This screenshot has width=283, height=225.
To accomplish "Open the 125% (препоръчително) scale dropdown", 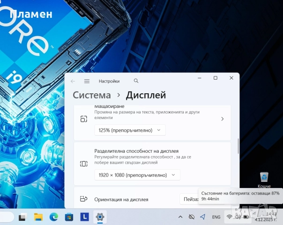I will pos(130,130).
